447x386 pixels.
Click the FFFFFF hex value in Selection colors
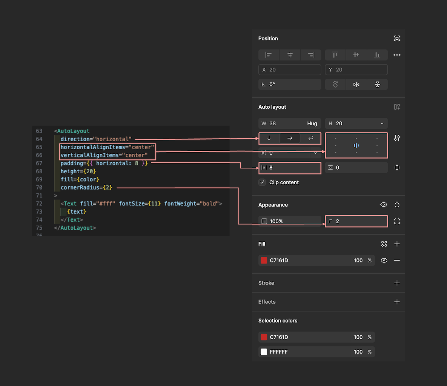click(x=278, y=352)
